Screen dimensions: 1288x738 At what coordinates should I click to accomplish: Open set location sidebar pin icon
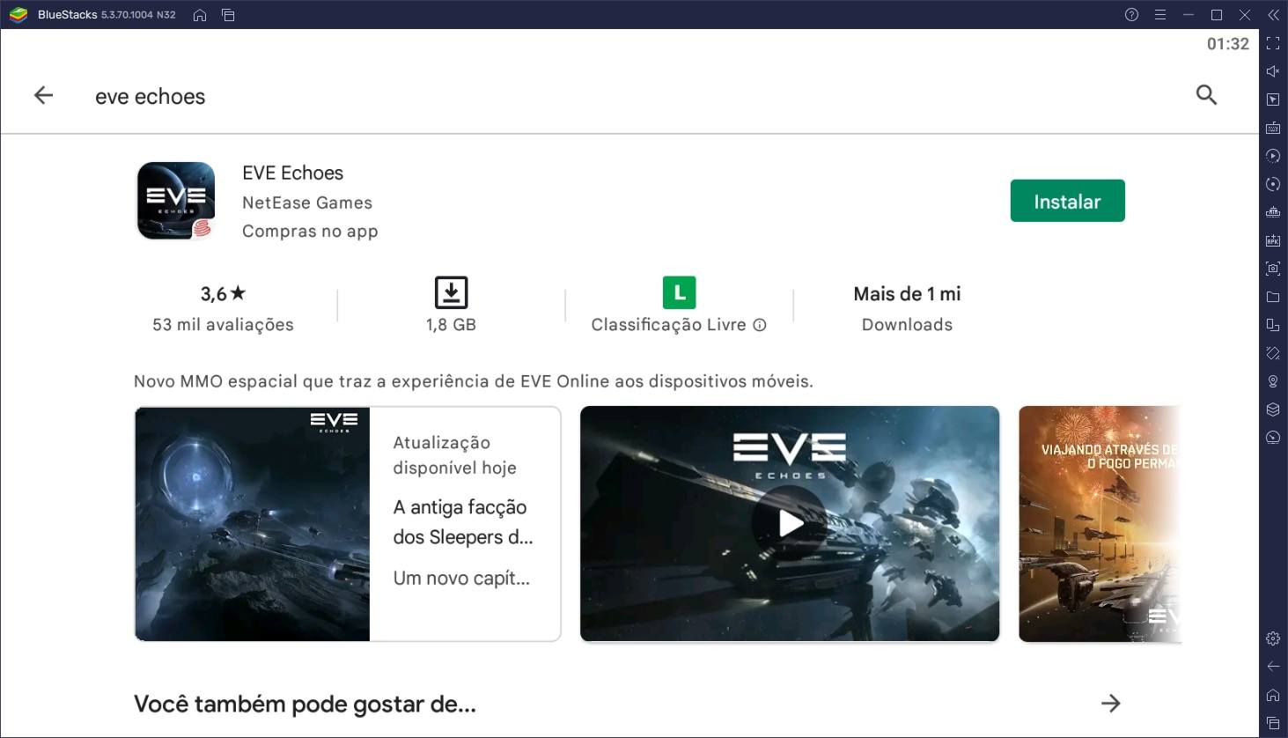coord(1273,381)
